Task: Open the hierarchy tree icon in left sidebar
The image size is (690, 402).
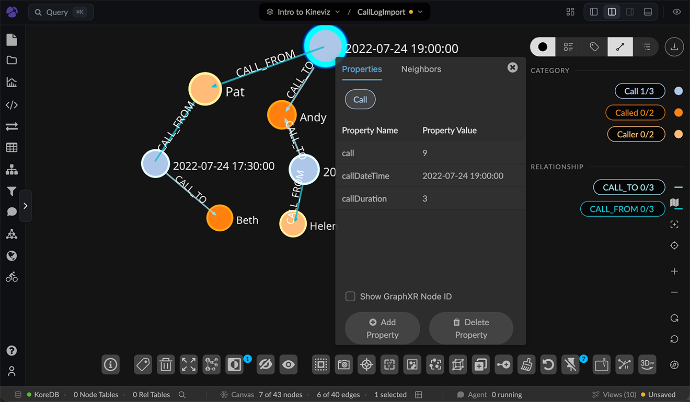Action: 11,170
